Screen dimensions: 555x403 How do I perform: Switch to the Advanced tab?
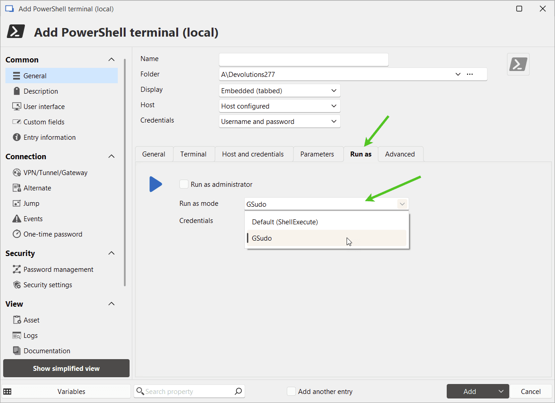(400, 154)
